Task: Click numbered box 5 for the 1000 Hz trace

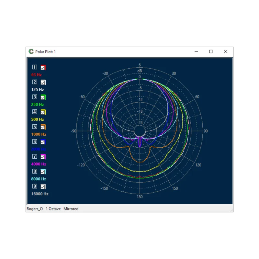Action: (x=35, y=127)
